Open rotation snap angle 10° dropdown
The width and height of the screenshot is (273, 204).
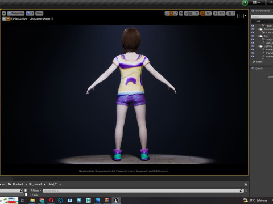click(x=208, y=14)
